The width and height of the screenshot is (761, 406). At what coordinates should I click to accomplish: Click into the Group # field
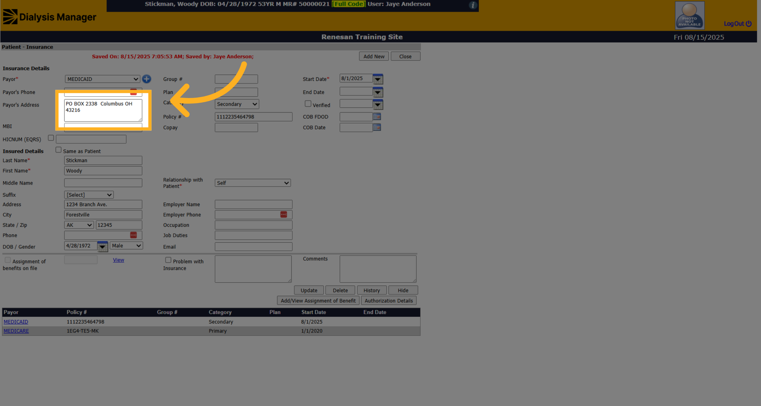click(236, 79)
